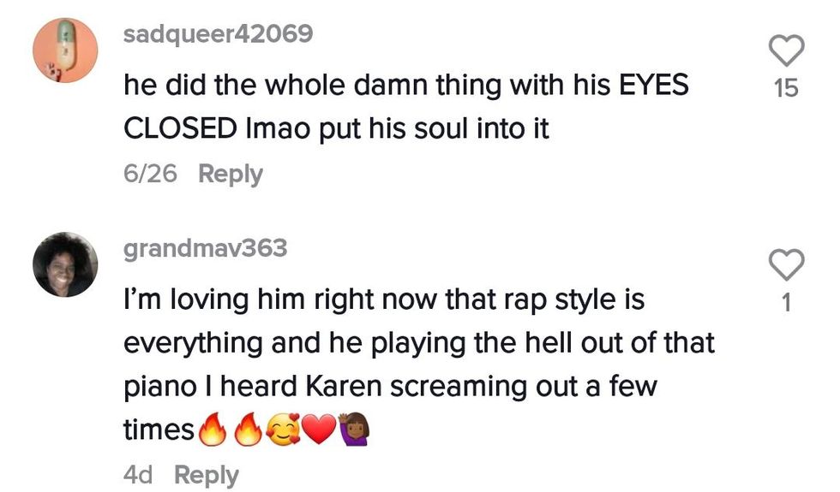Visit the sadqueer42069 username link
This screenshot has height=492, width=840.
tap(218, 35)
